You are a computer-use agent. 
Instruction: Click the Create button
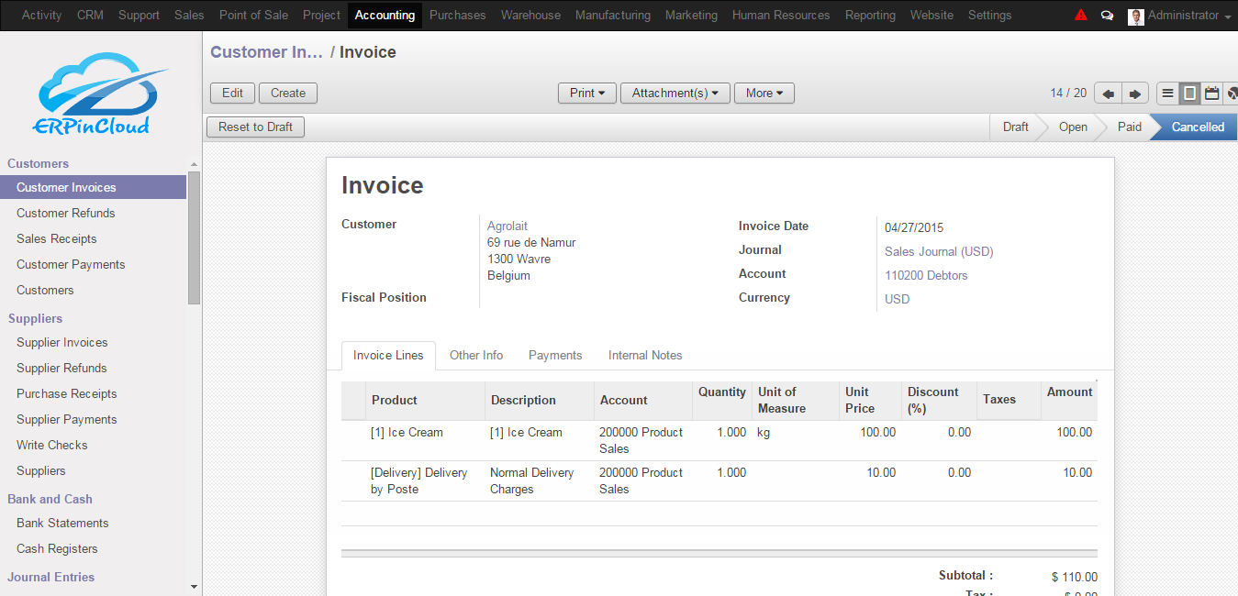[x=288, y=94]
